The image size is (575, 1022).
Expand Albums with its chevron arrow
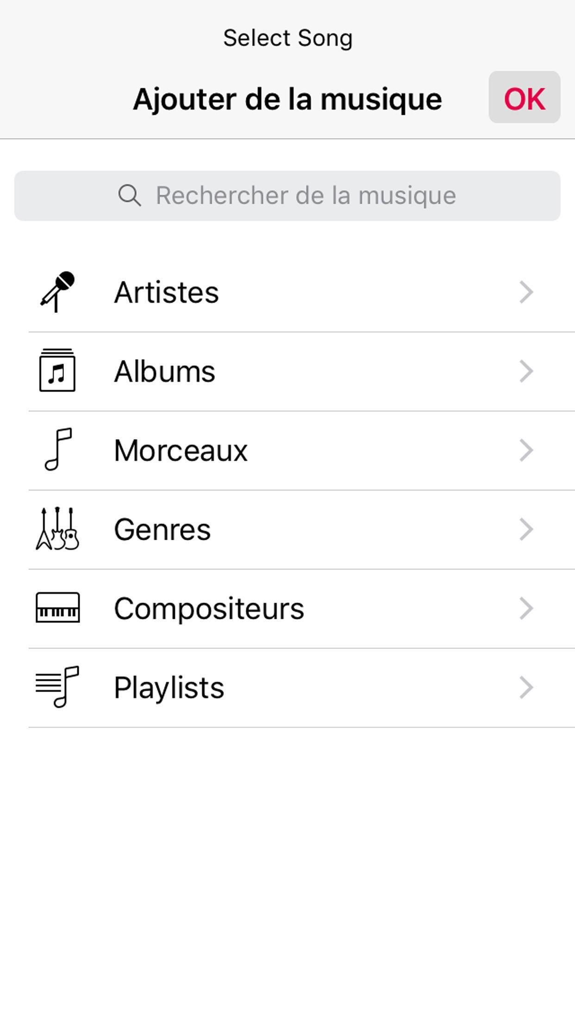tap(526, 371)
